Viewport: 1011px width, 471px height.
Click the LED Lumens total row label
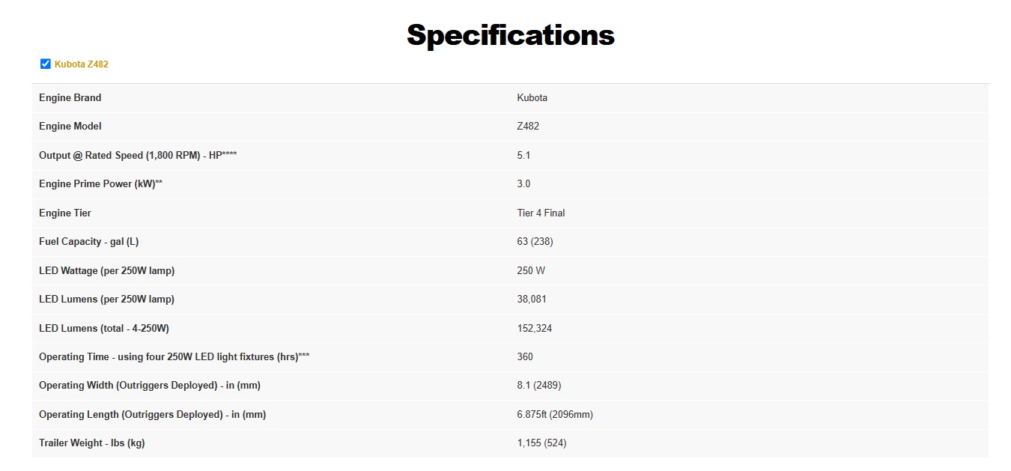coord(109,329)
